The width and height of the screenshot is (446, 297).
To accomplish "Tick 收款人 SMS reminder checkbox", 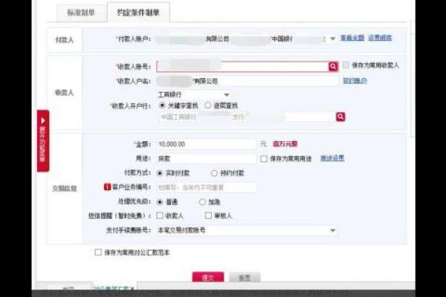I will tap(160, 216).
